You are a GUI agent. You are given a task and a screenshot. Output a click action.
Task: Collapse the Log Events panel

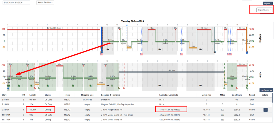266,90
